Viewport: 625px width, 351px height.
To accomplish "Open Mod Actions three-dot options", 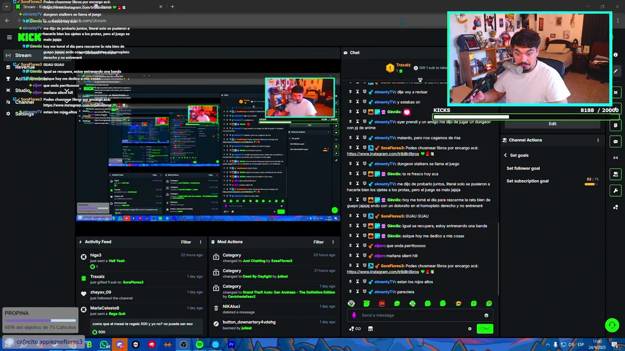I will (333, 242).
